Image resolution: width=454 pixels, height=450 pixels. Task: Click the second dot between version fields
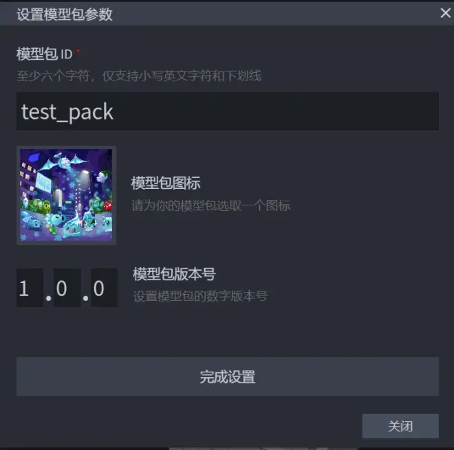coord(86,298)
